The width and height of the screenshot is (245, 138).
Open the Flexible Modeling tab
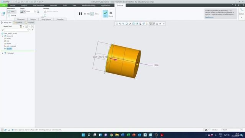coord(89,5)
